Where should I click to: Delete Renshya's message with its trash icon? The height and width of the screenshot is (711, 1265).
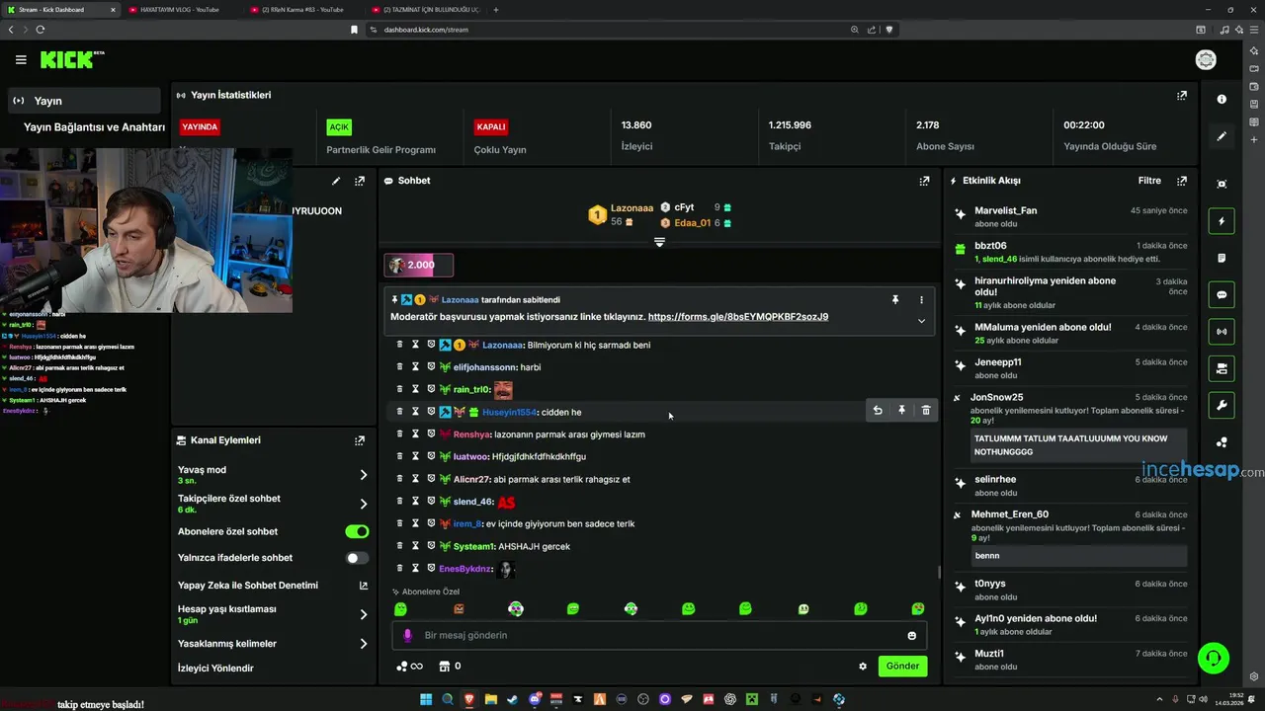[399, 434]
